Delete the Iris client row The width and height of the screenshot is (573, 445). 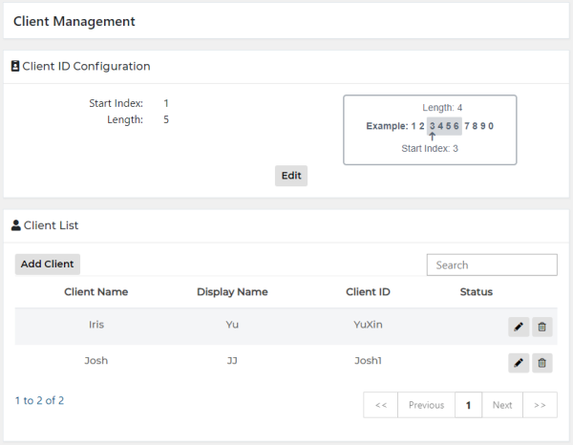tap(541, 327)
